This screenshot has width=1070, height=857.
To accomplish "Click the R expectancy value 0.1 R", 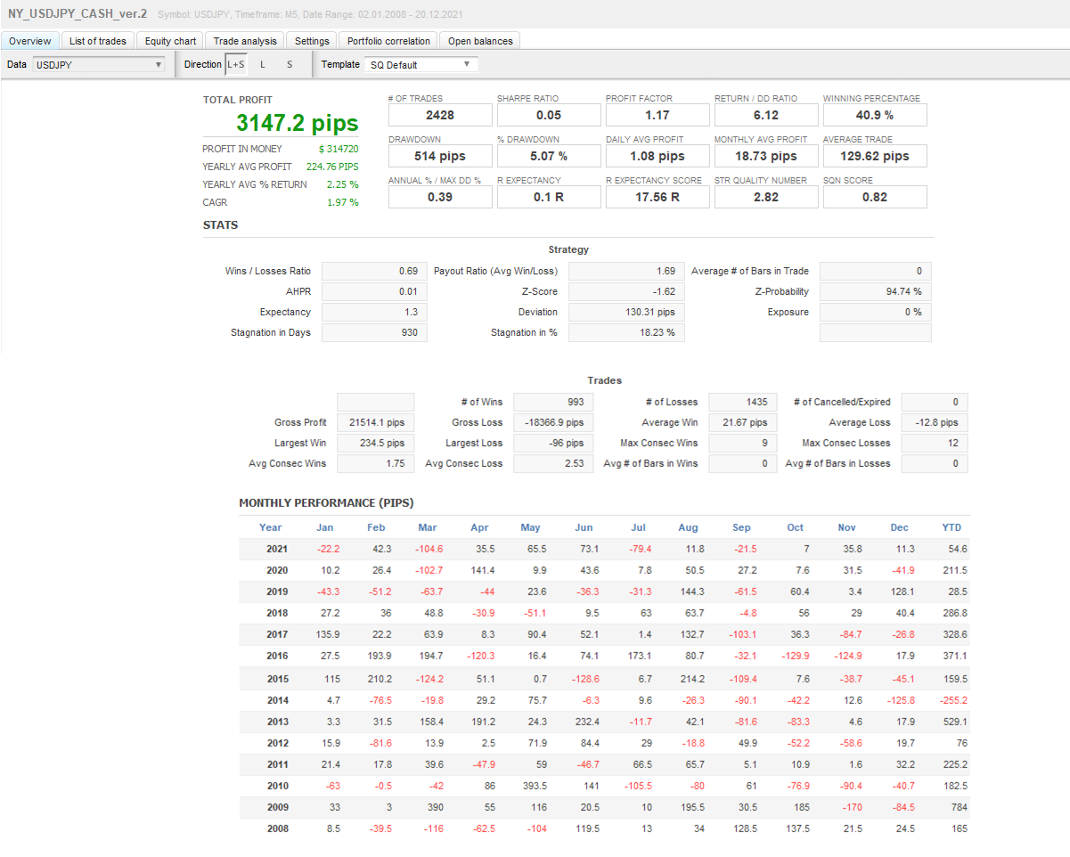I will click(549, 197).
